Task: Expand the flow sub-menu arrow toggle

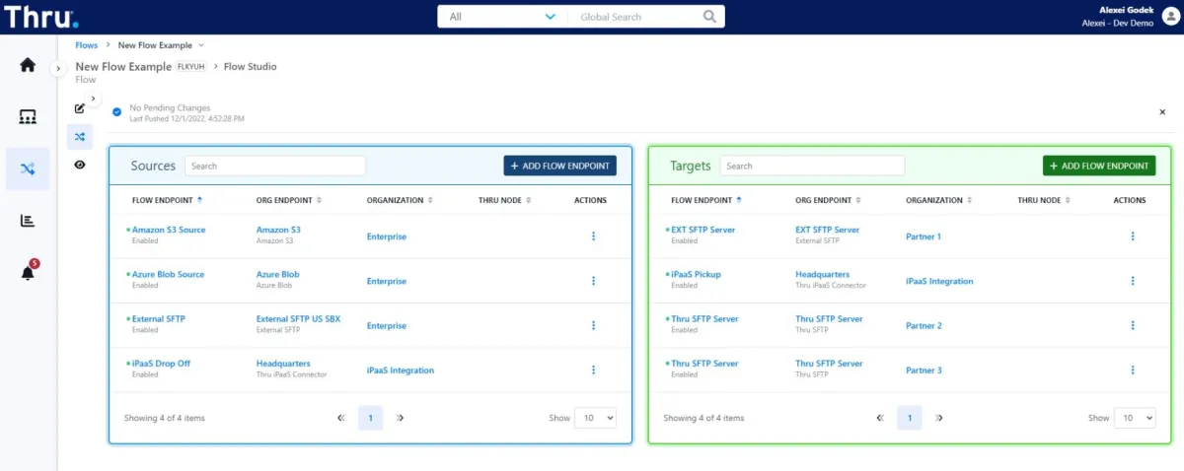Action: point(94,99)
